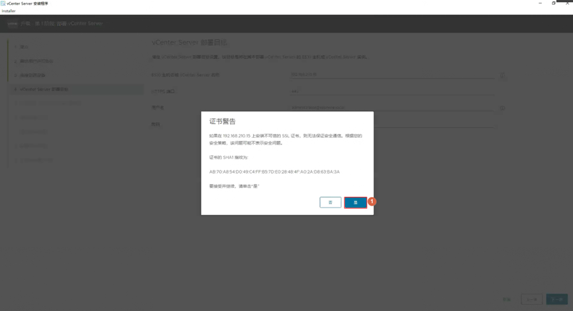Screen dimensions: 573x311
Task: Click the info icon beside the ESXi host field
Action: point(503,76)
